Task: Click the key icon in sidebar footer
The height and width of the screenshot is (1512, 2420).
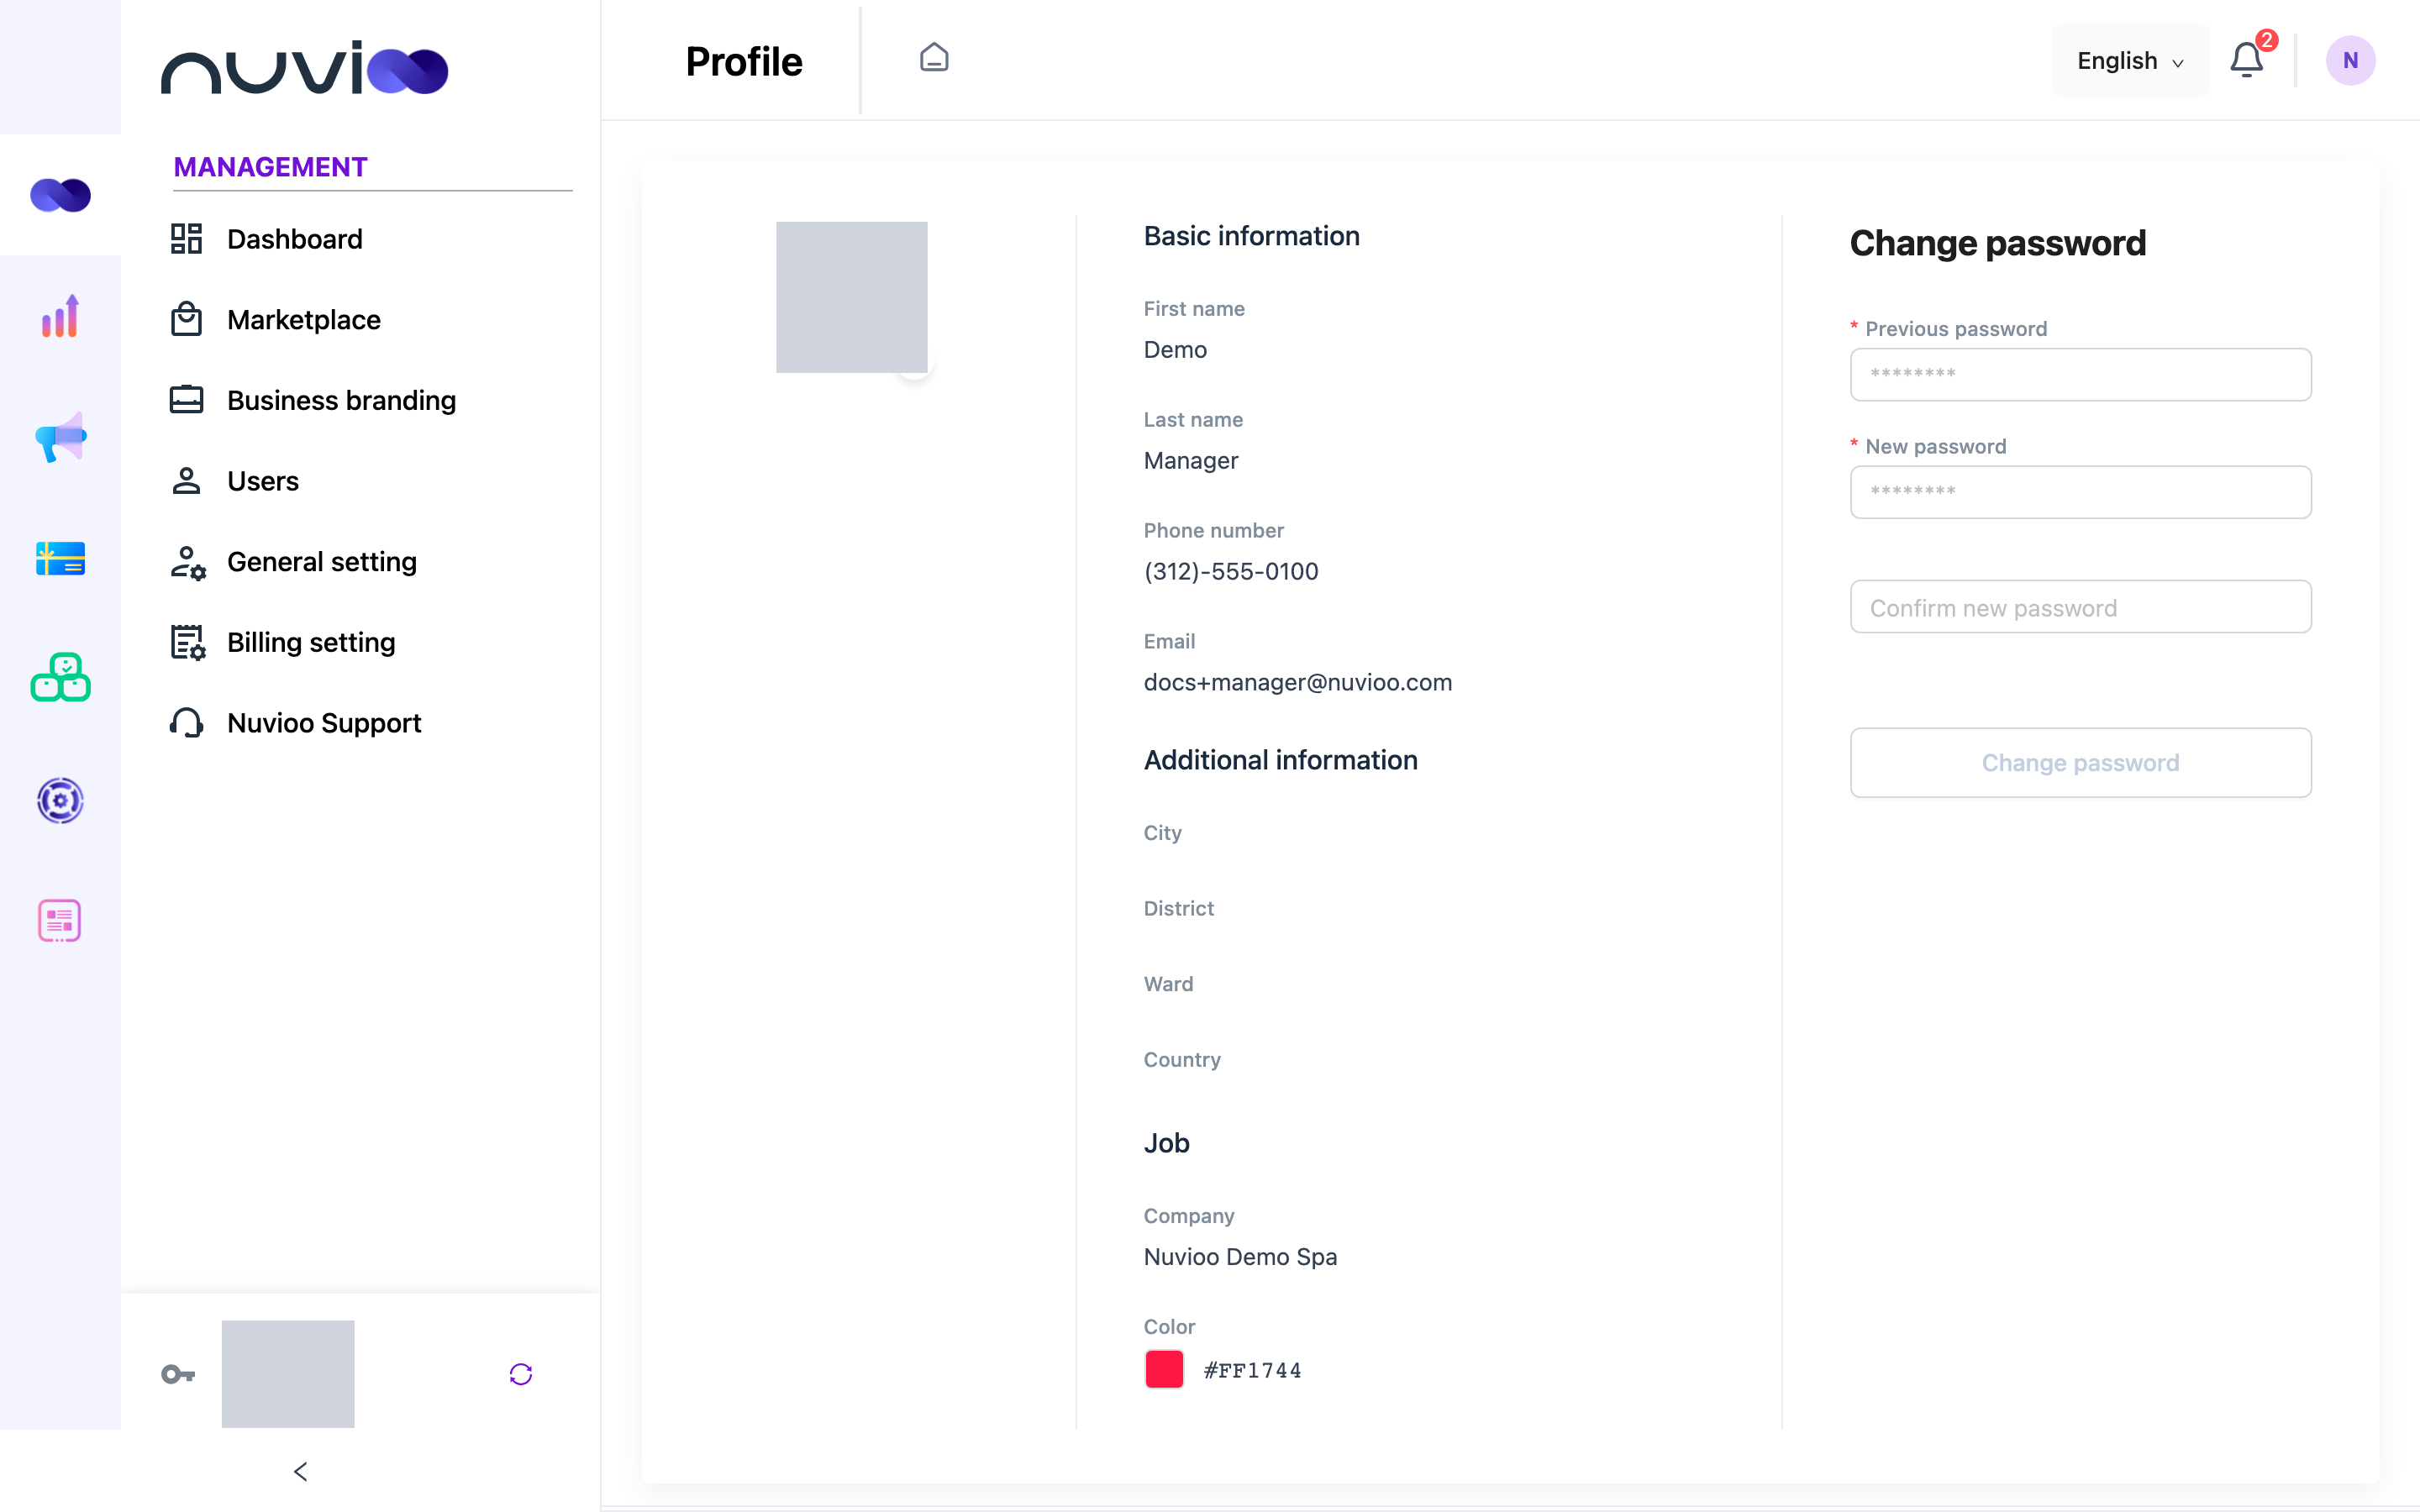Action: pos(178,1374)
